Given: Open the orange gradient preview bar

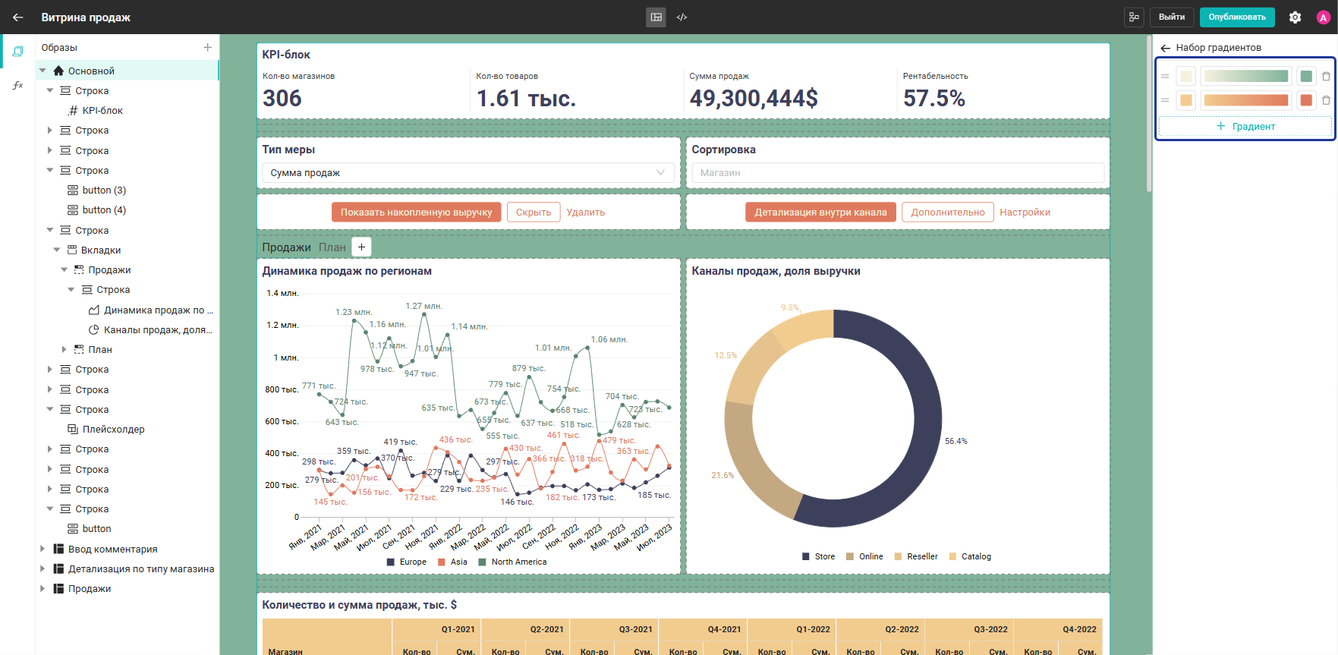Looking at the screenshot, I should (x=1246, y=100).
